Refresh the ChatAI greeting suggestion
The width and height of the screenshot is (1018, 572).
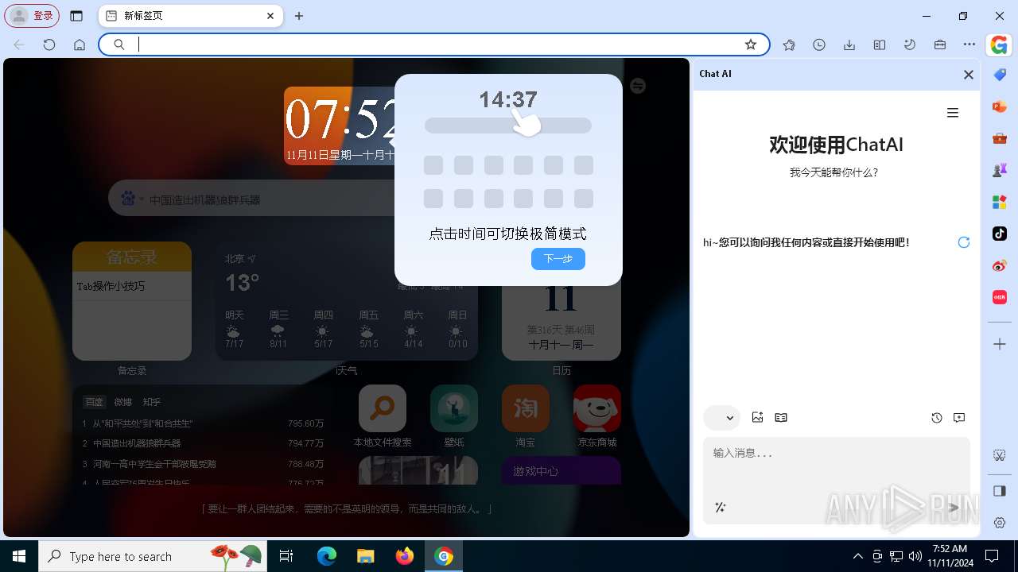click(x=964, y=242)
